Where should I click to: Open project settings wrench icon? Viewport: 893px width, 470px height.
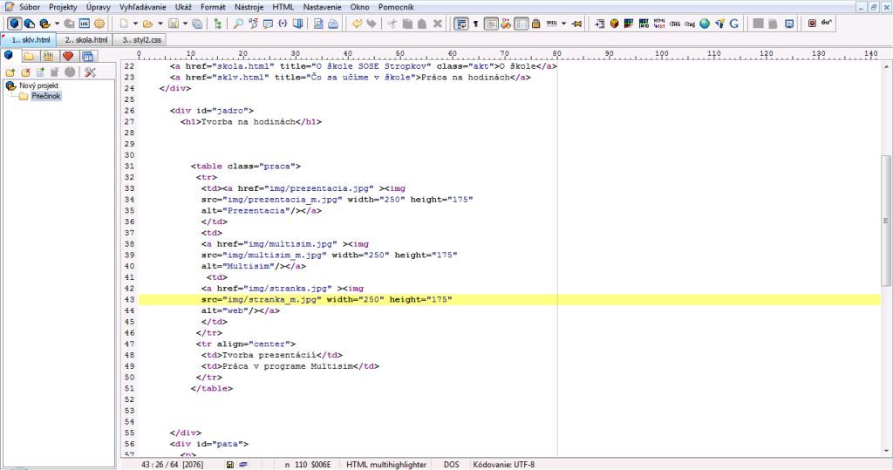pos(90,72)
